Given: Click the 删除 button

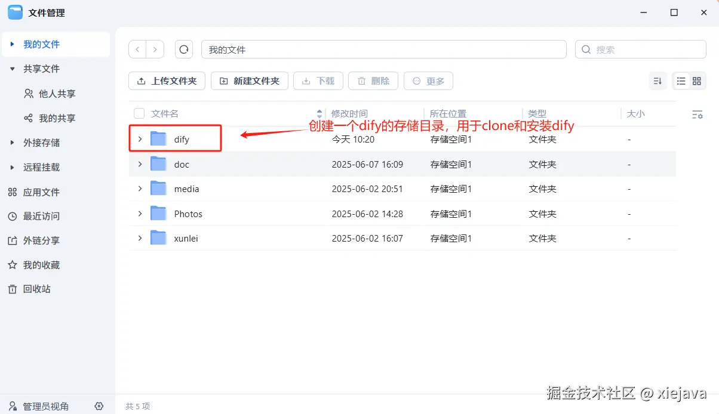Looking at the screenshot, I should click(x=373, y=81).
